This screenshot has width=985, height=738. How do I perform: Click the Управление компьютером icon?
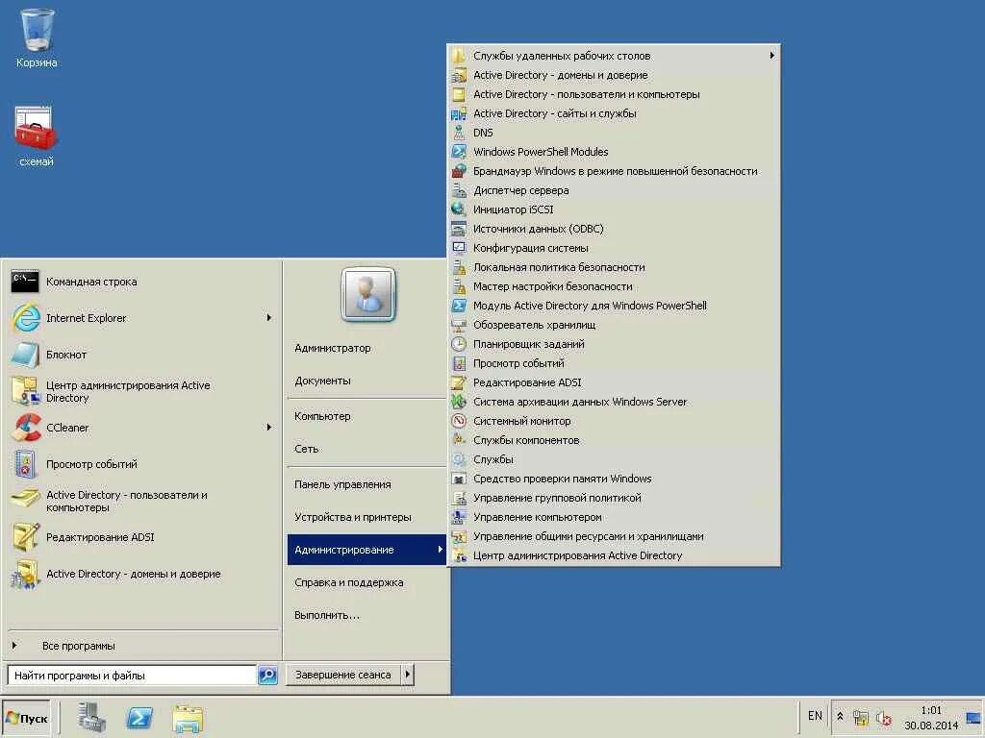click(x=459, y=517)
